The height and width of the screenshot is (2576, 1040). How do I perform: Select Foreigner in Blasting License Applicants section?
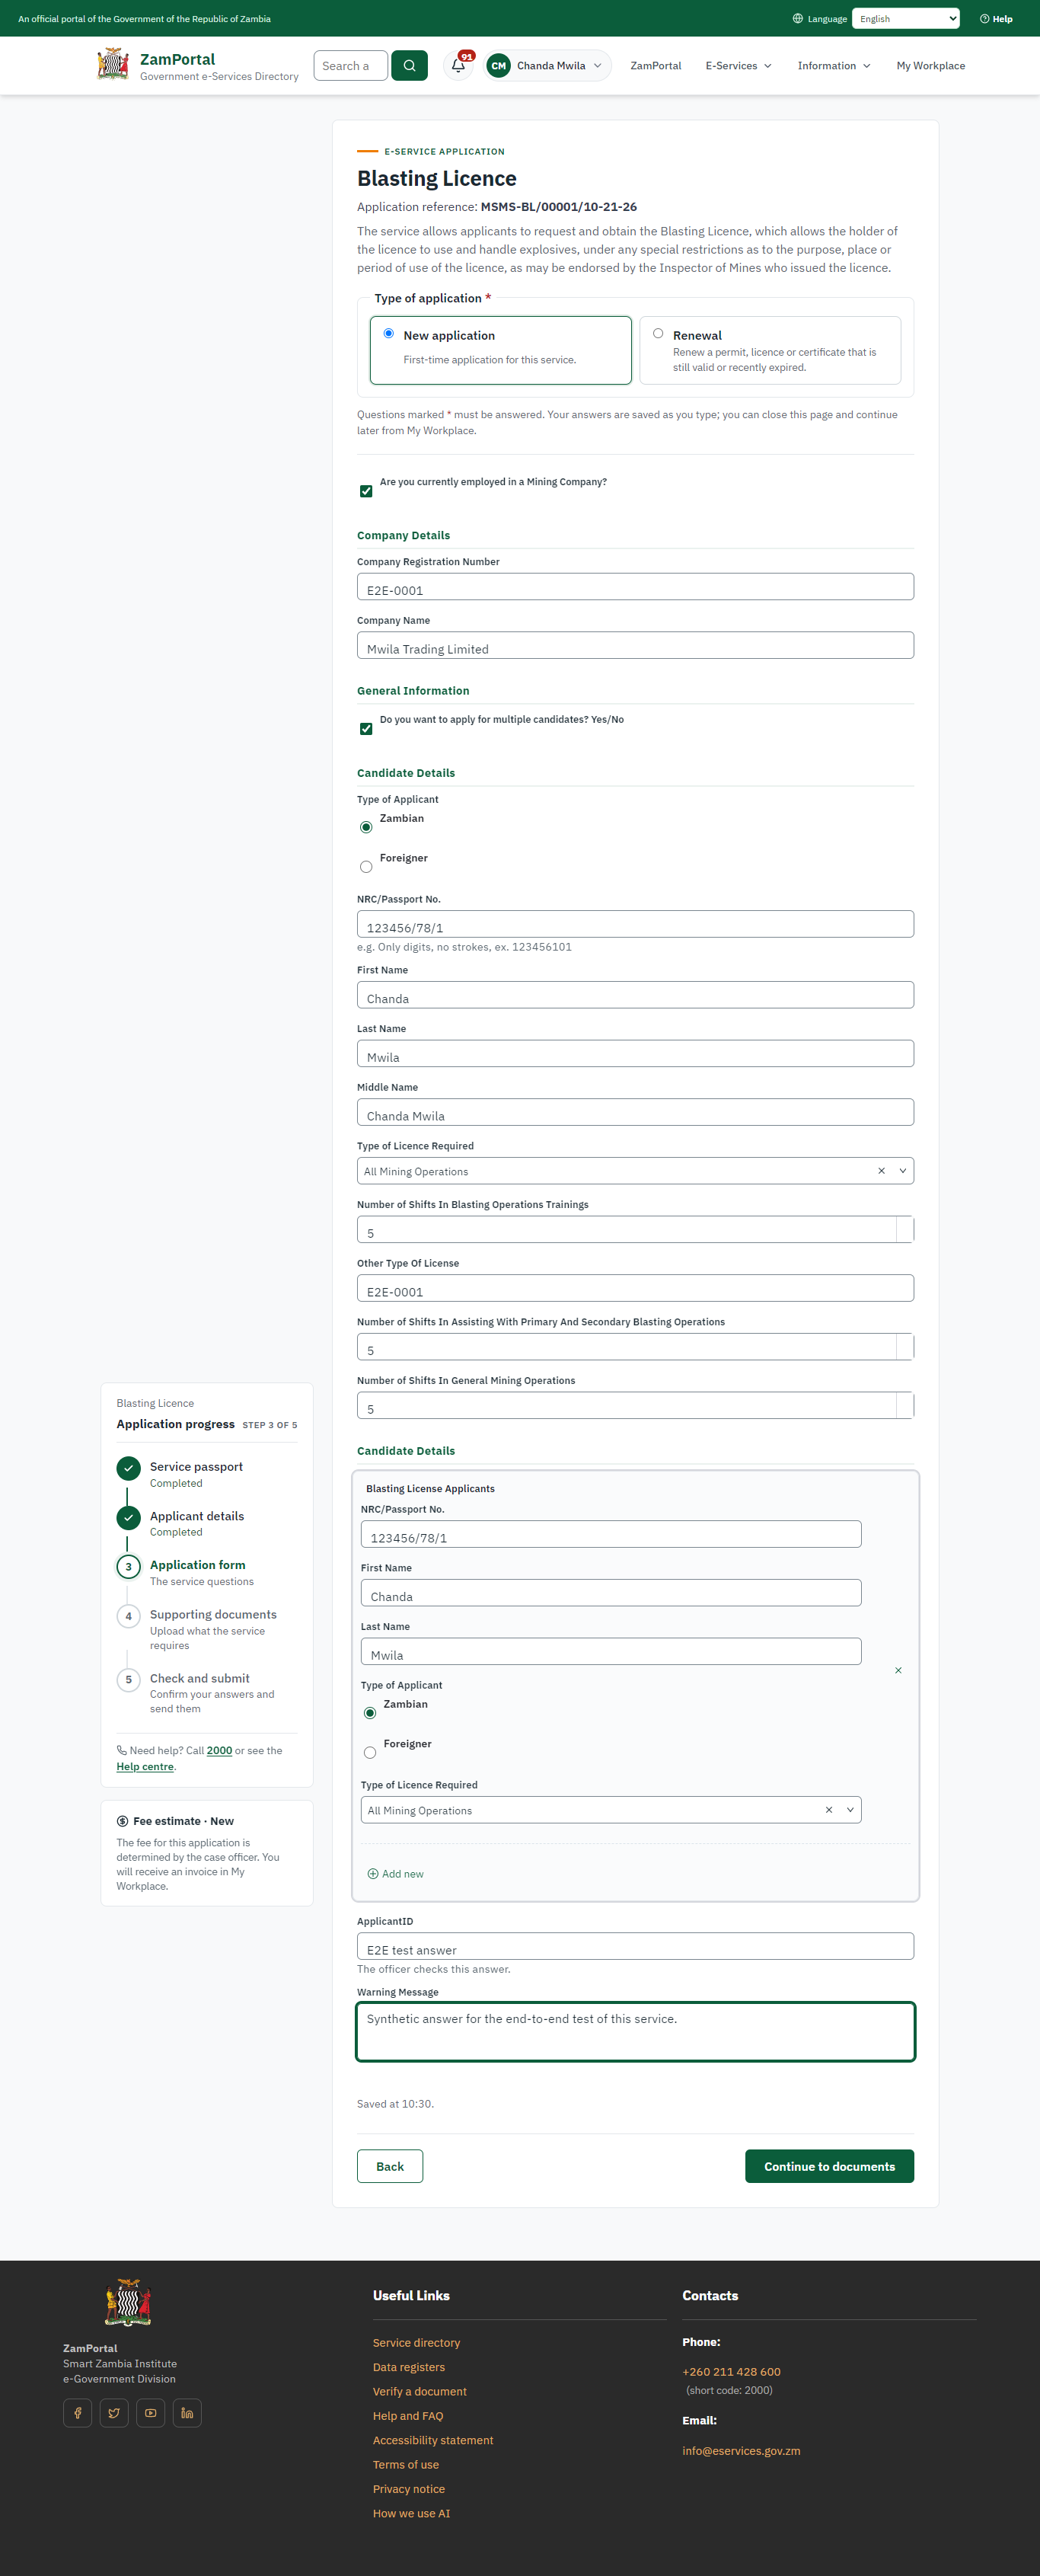pyautogui.click(x=370, y=1753)
